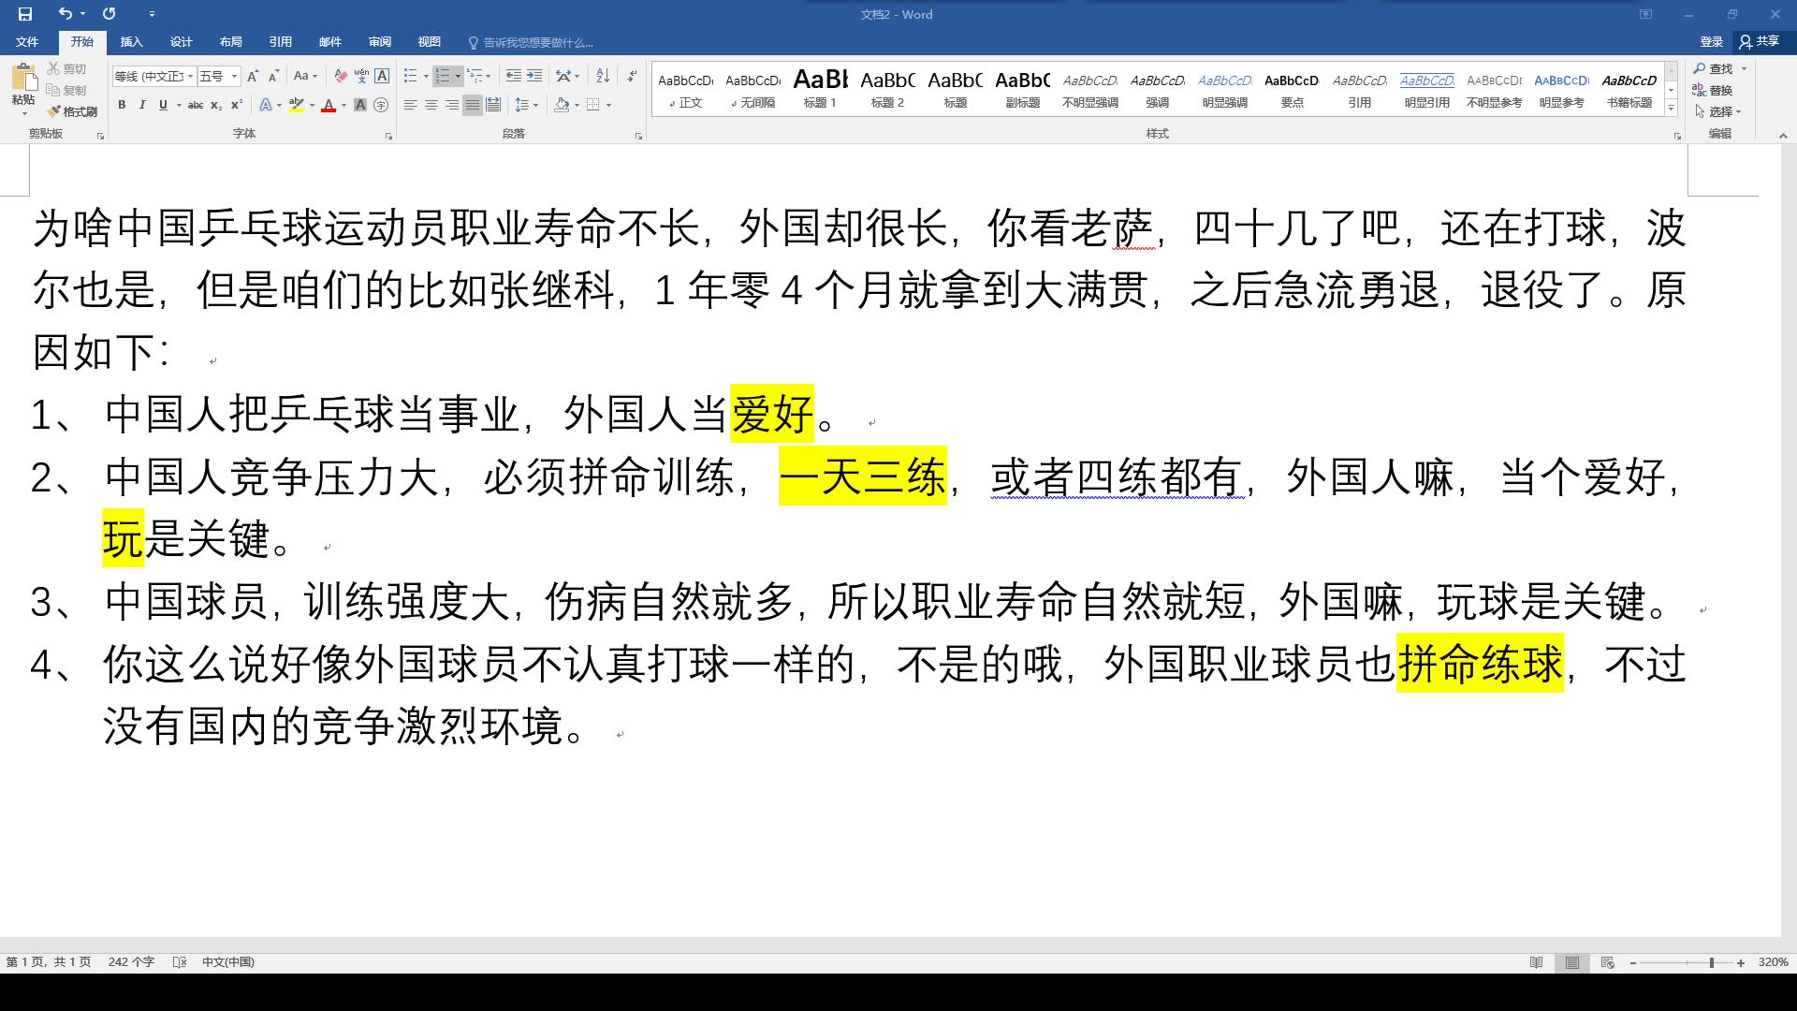The image size is (1797, 1011).
Task: Click the Decrease Indent icon
Action: [513, 76]
